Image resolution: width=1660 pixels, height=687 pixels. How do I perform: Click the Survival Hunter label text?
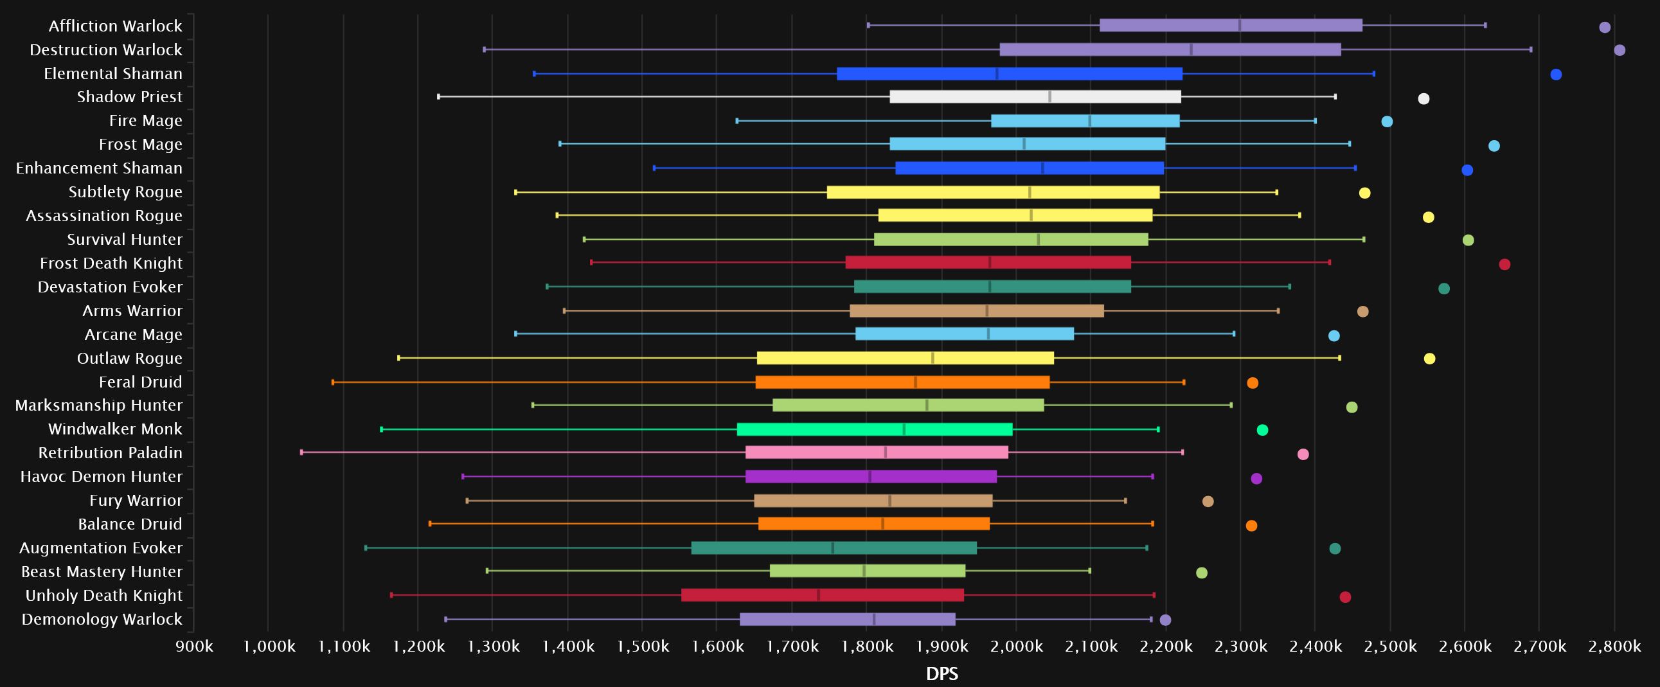tap(125, 239)
